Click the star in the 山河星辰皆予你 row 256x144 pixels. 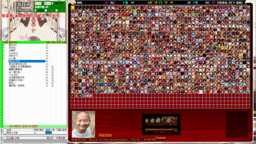[x=53, y=78]
